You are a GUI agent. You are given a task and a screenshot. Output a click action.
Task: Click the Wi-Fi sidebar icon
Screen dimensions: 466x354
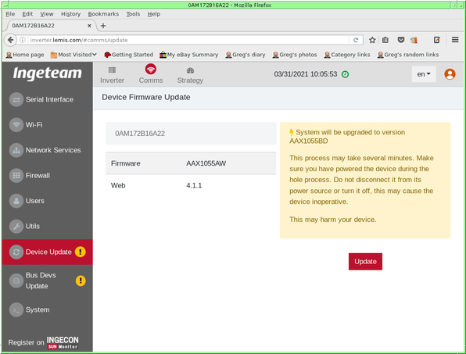pyautogui.click(x=16, y=125)
